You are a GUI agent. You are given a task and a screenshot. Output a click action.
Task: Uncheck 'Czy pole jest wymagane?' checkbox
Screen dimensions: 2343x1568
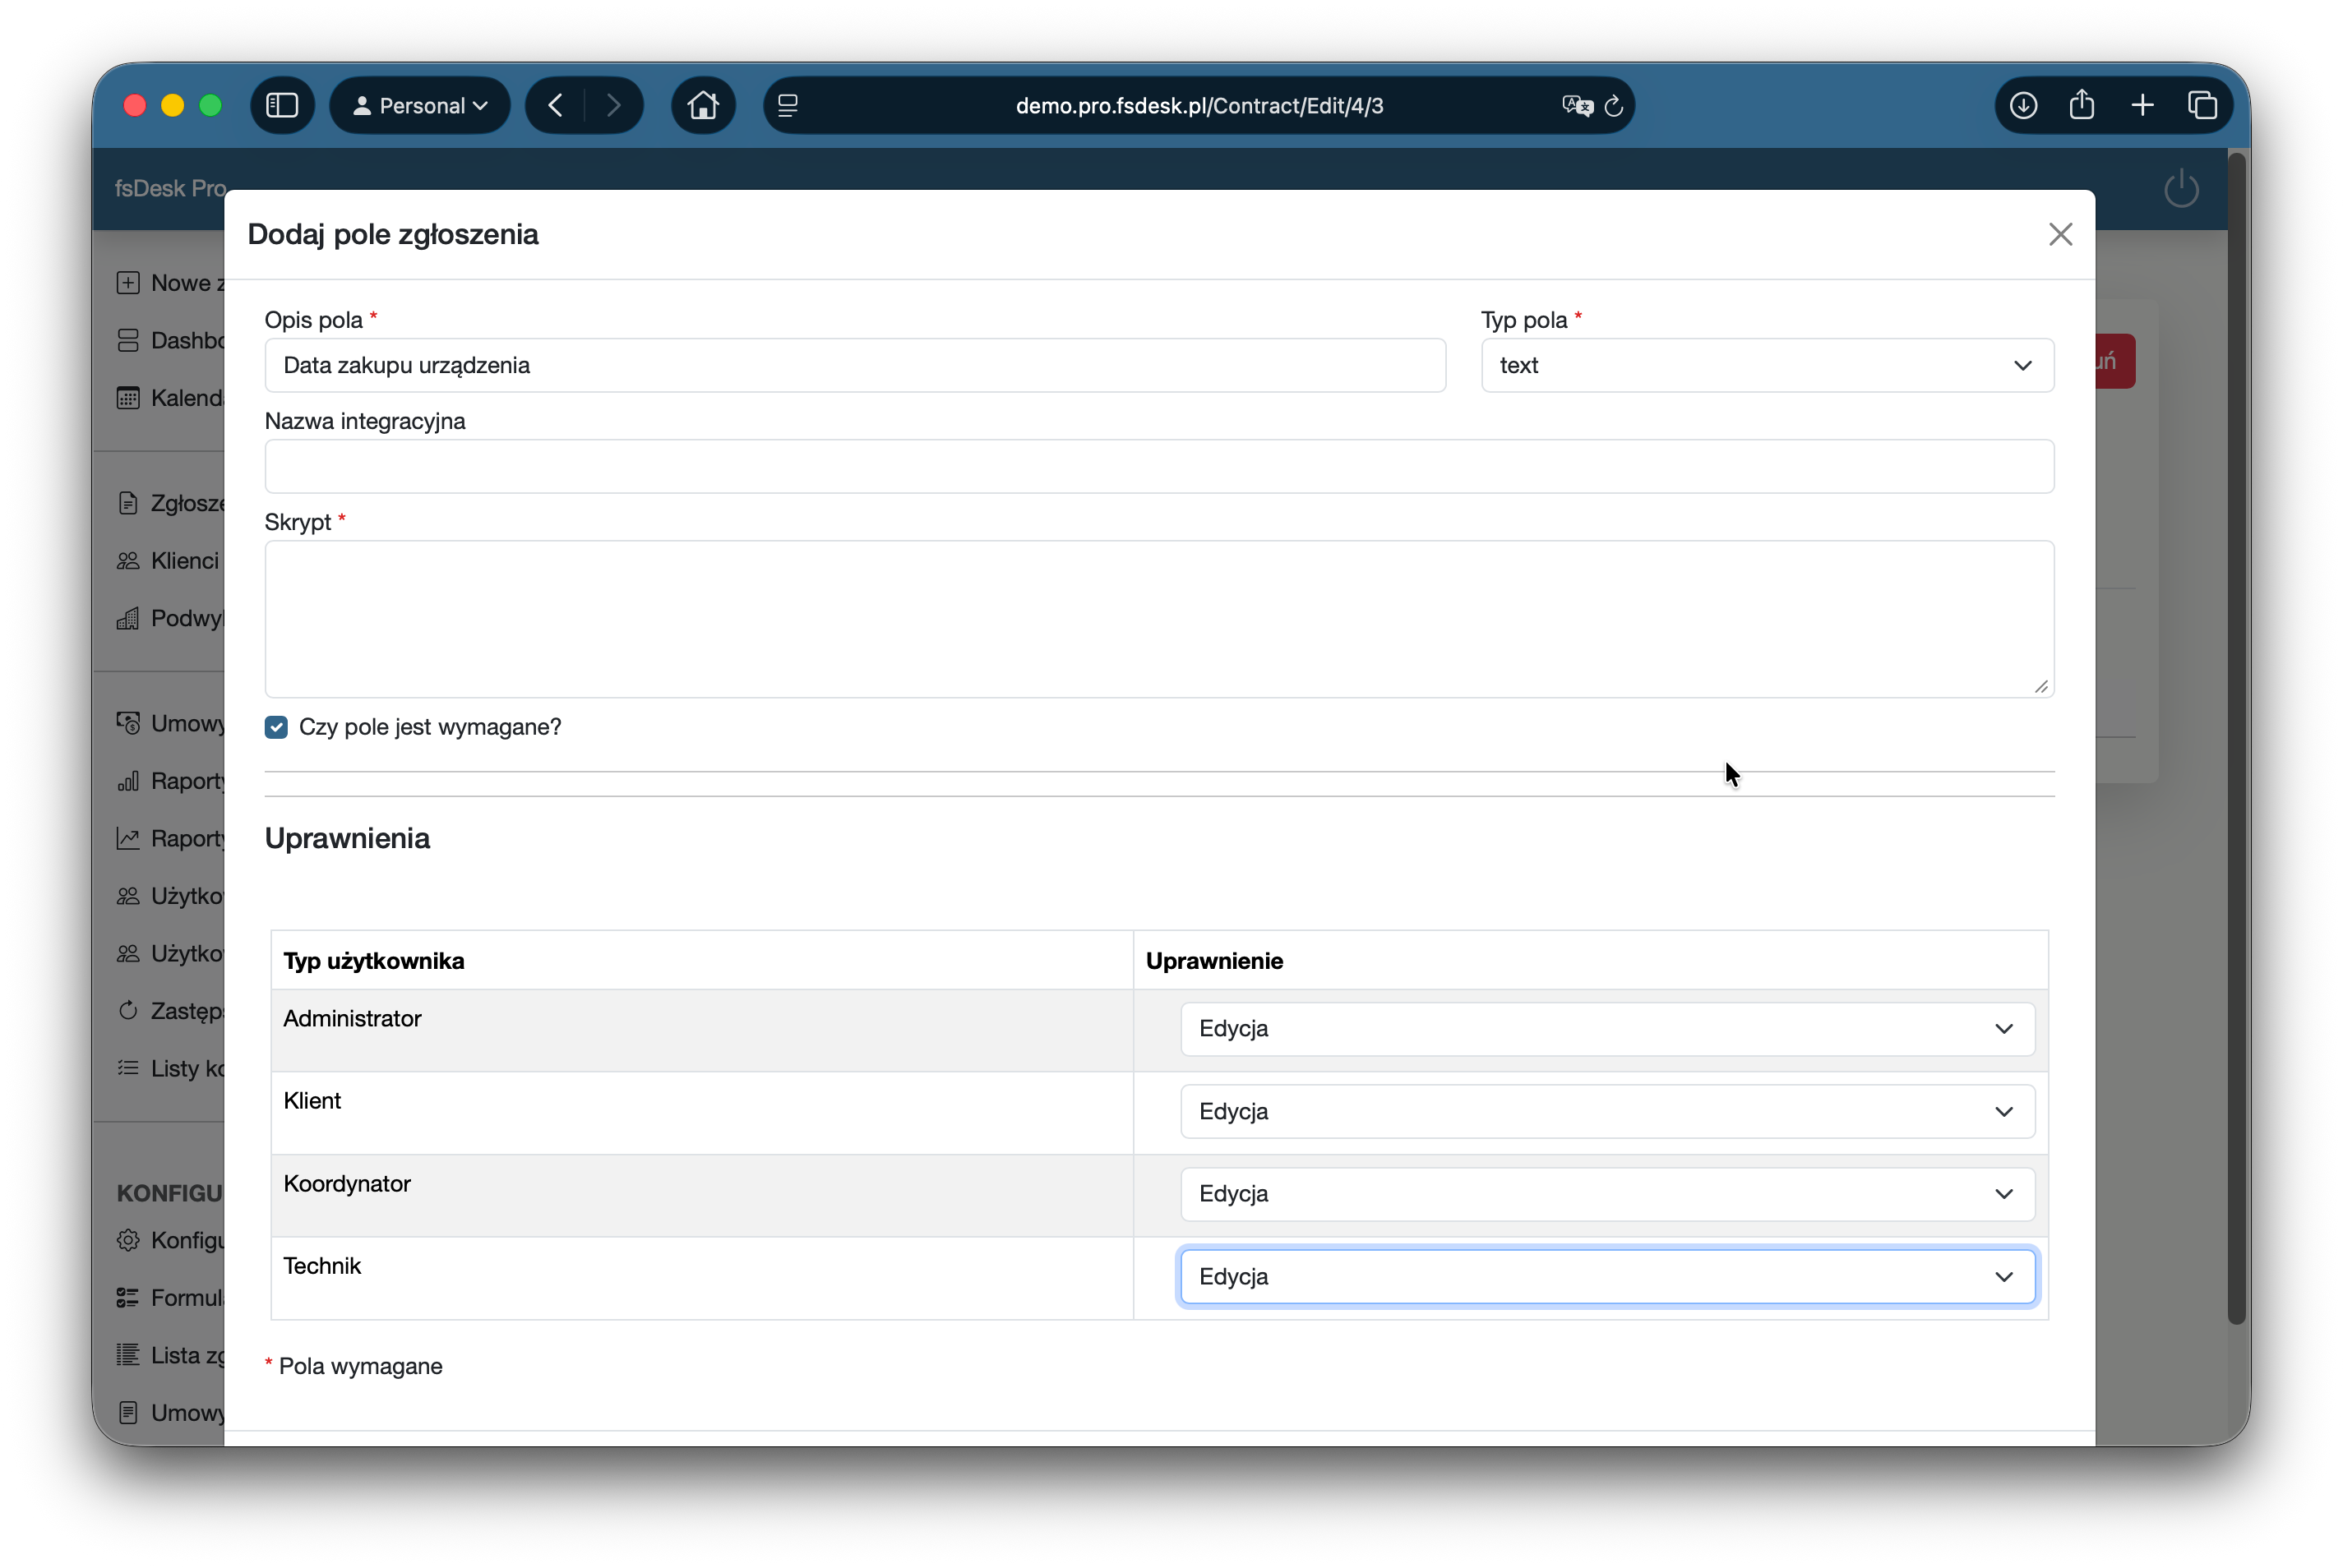point(276,727)
